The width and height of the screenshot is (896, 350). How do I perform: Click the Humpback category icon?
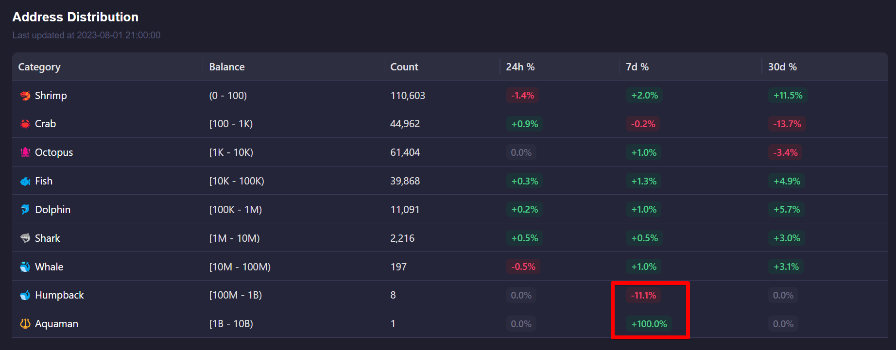pos(25,295)
